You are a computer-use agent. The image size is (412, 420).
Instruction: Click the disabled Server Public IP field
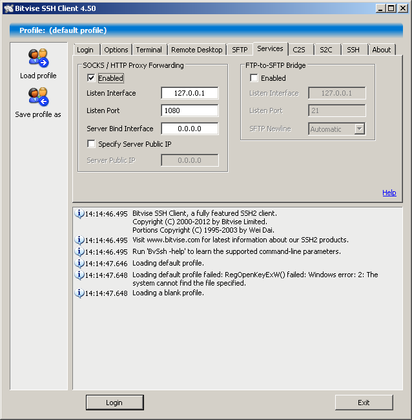[x=190, y=160]
